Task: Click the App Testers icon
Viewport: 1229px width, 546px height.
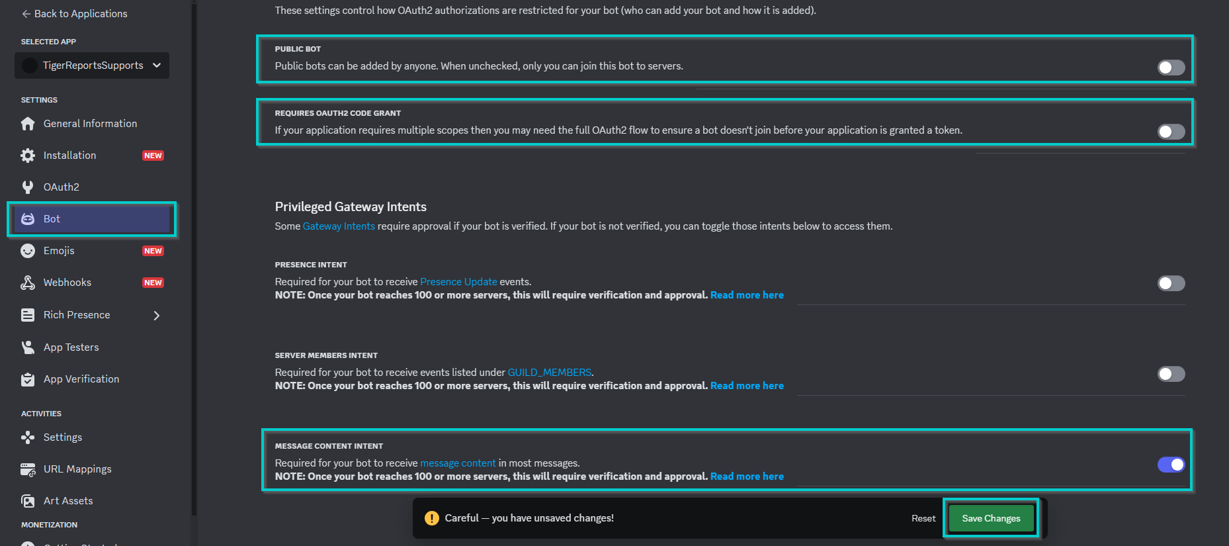Action: click(x=28, y=347)
